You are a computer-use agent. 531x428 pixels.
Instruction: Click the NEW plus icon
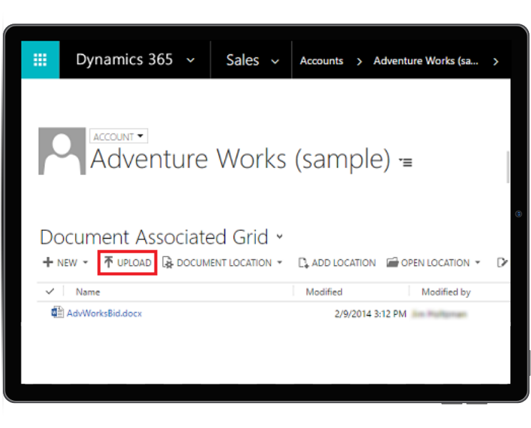point(48,262)
